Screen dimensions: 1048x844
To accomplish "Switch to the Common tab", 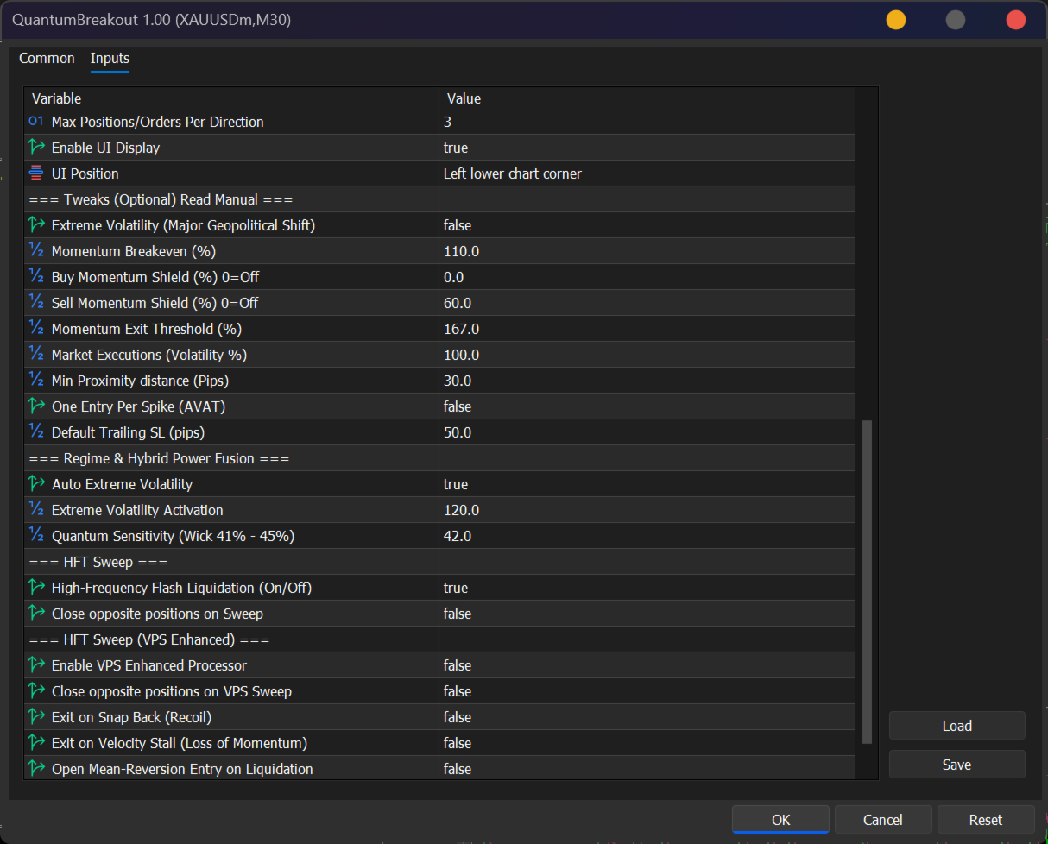I will click(x=47, y=58).
